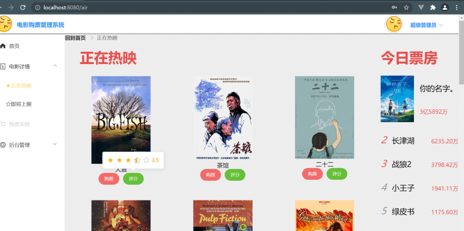Click the gear icon beside 后台管理

point(3,145)
